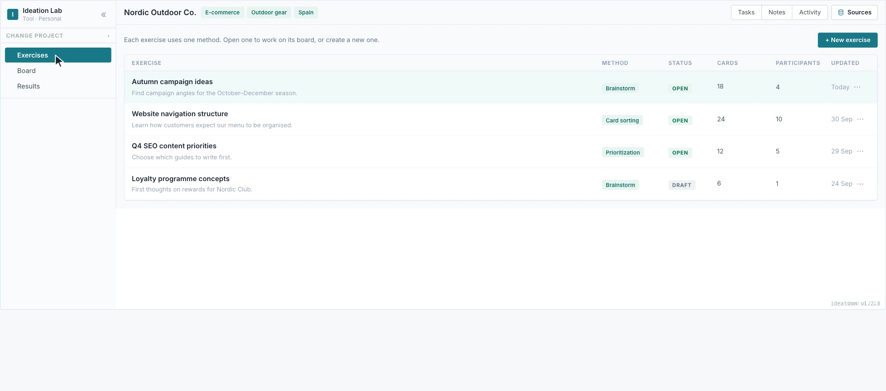The image size is (886, 391).
Task: Click the Spain tag
Action: pyautogui.click(x=306, y=12)
